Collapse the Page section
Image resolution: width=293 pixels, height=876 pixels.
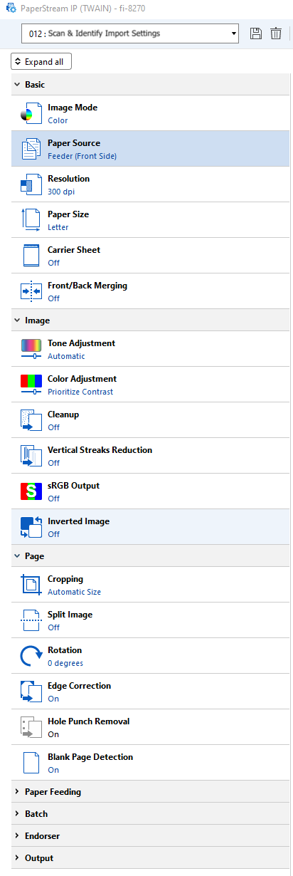tap(17, 556)
